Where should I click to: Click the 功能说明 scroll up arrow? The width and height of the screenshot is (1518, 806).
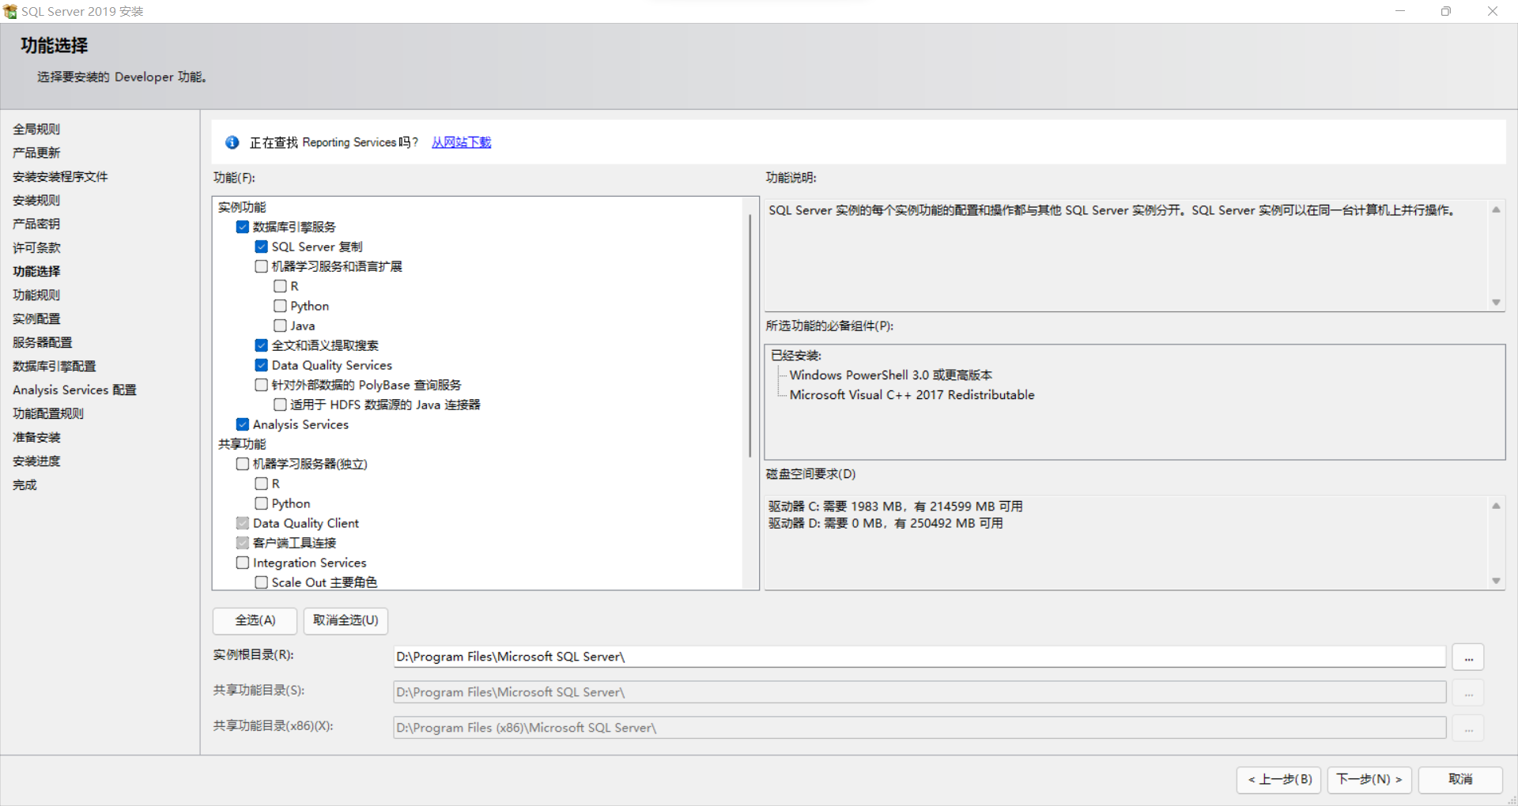(1496, 209)
